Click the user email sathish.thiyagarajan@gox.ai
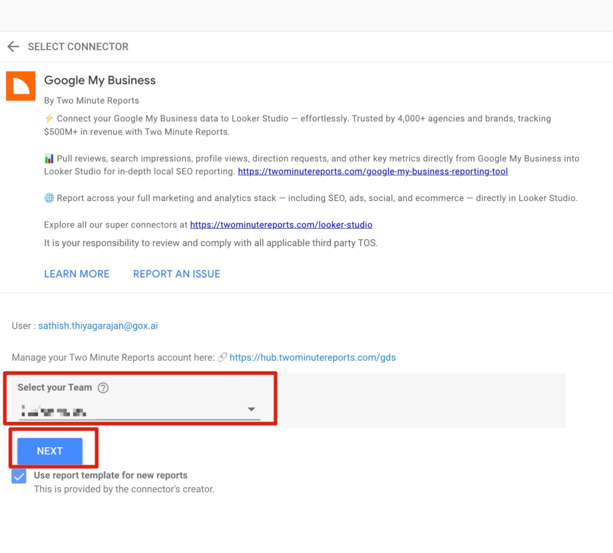The image size is (613, 553). point(98,326)
